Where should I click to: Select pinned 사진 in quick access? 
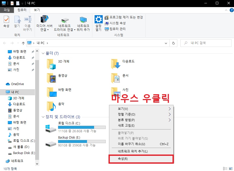pos(13,70)
